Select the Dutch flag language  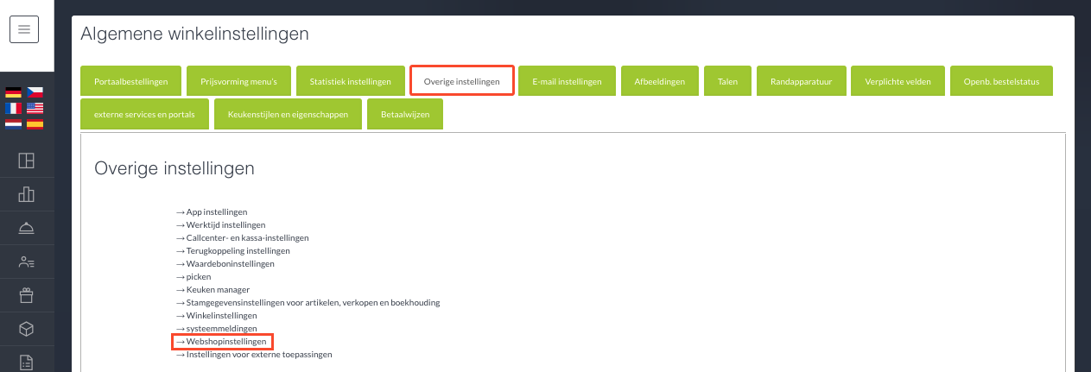click(14, 123)
